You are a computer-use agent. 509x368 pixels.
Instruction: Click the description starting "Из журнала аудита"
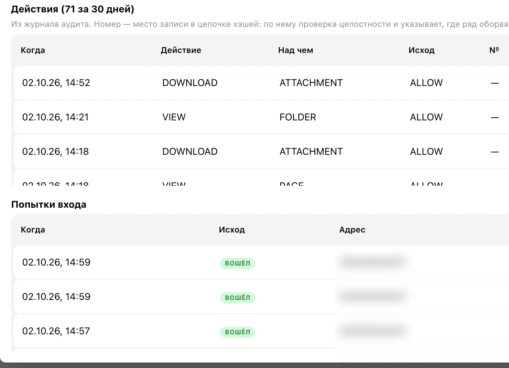[x=260, y=24]
